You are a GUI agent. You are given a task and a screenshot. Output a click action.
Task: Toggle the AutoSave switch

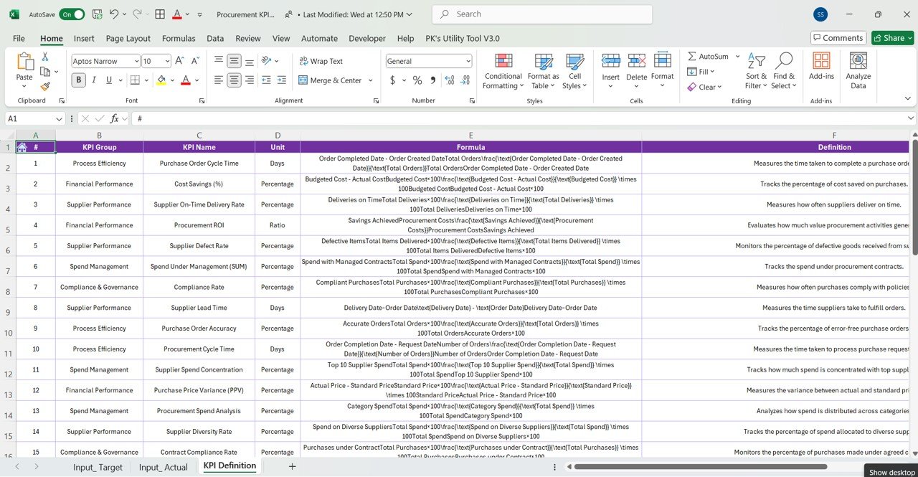pyautogui.click(x=72, y=14)
